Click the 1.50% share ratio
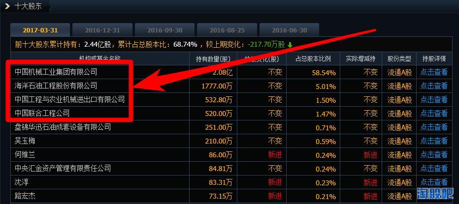 pos(326,100)
